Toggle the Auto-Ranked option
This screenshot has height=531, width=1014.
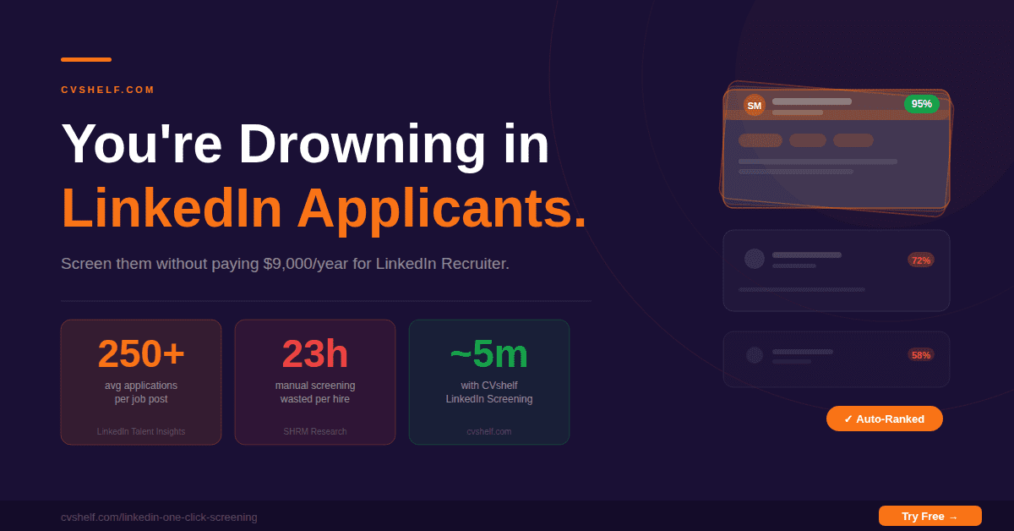[x=884, y=418]
